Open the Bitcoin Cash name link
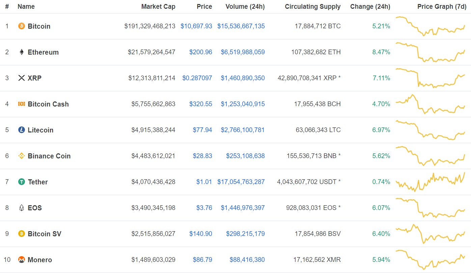Image resolution: width=471 pixels, height=273 pixels. tap(48, 104)
